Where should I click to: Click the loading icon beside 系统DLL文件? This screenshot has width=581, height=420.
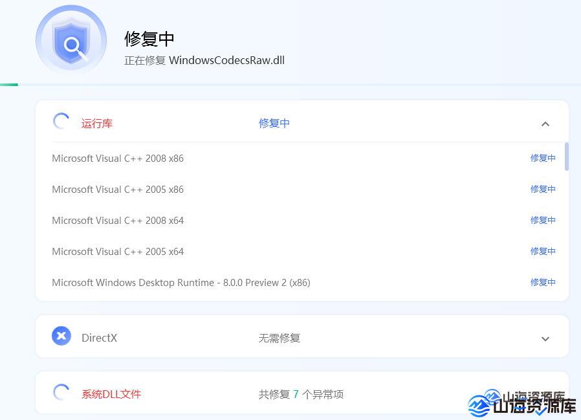61,392
